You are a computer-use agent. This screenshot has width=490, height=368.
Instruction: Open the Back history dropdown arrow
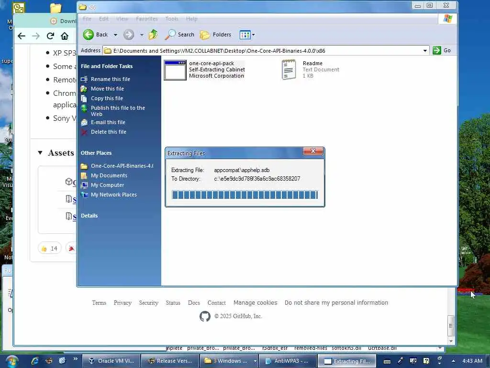click(x=115, y=34)
